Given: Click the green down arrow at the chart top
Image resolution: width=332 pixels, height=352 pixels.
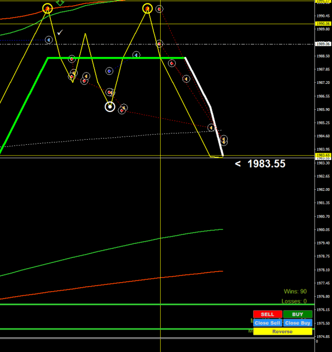Looking at the screenshot, I should point(60,3).
